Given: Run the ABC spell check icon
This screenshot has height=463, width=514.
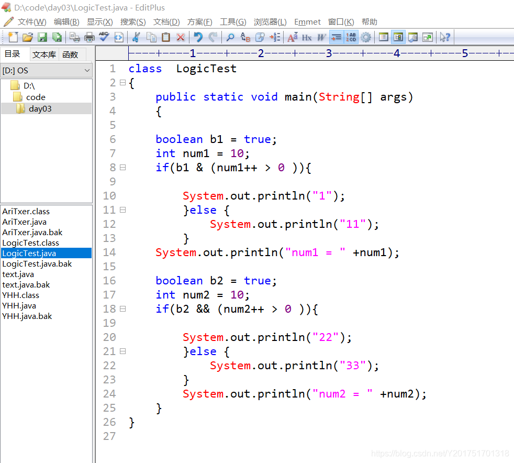Looking at the screenshot, I should point(104,37).
